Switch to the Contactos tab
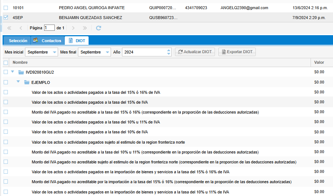Screen dimensions: 333x196 (47, 41)
